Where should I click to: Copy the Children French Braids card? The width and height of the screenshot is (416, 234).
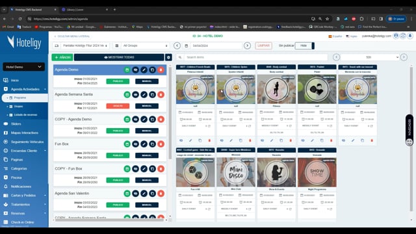[x=200, y=140]
